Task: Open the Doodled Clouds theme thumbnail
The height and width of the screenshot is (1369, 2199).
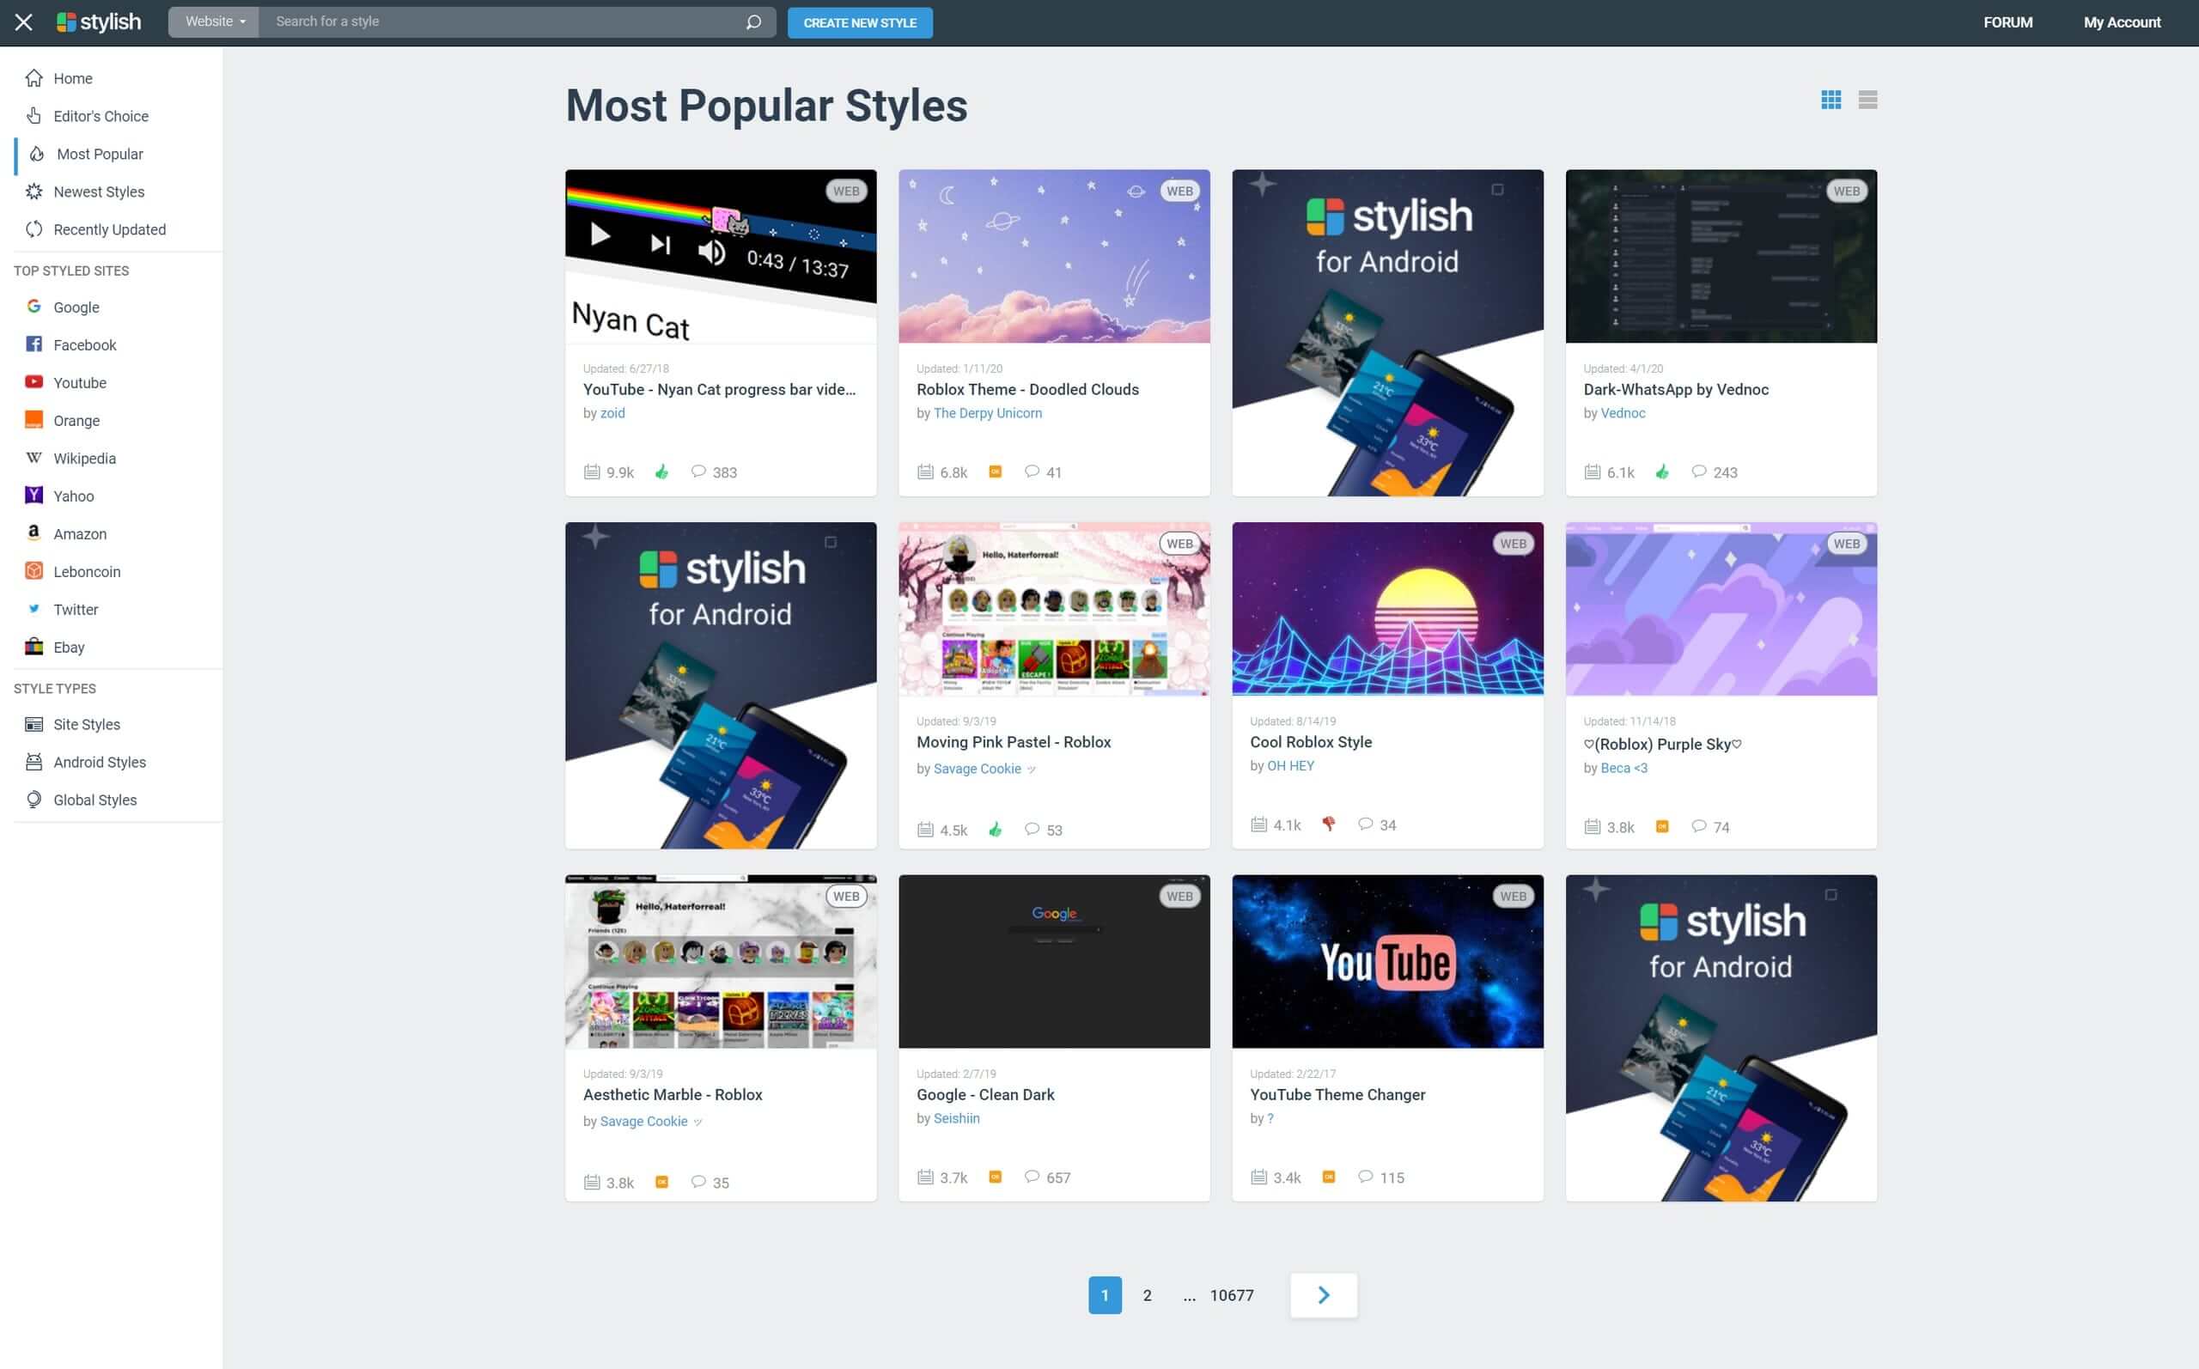Action: pyautogui.click(x=1054, y=256)
